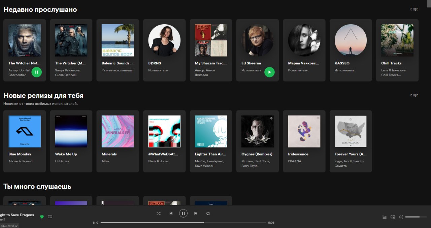This screenshot has height=228, width=431.
Task: Open Ed Sheeran artist name link
Action: (x=251, y=63)
